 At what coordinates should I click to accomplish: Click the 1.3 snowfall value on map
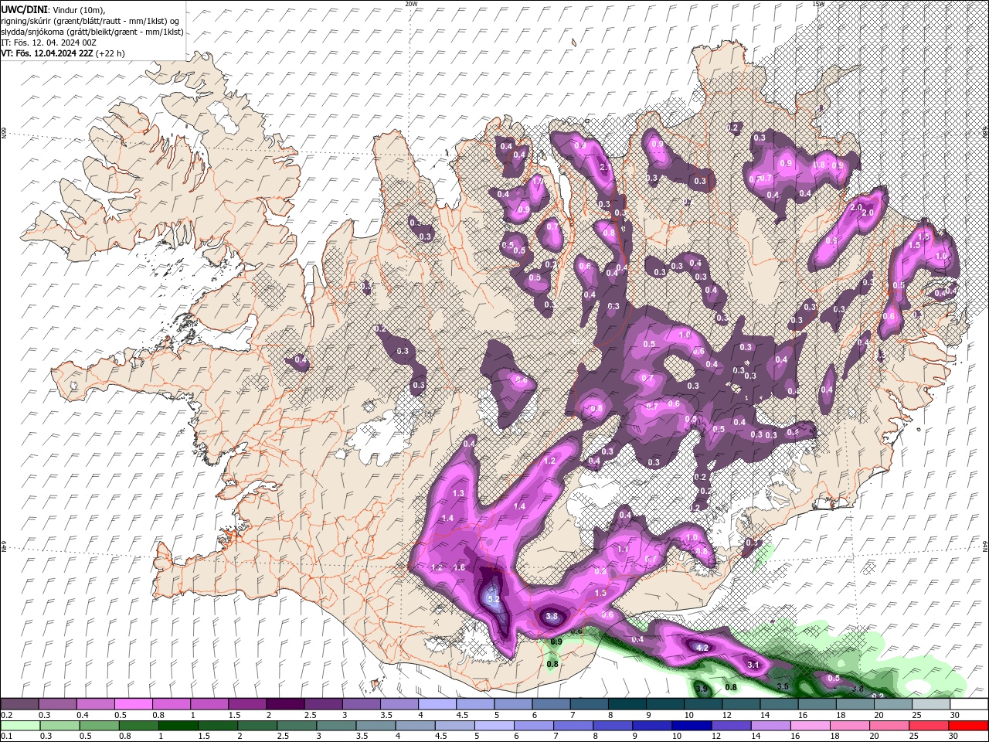(x=458, y=493)
